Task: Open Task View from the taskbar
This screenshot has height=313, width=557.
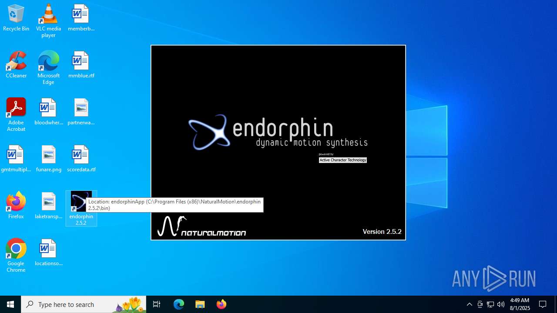Action: tap(157, 304)
